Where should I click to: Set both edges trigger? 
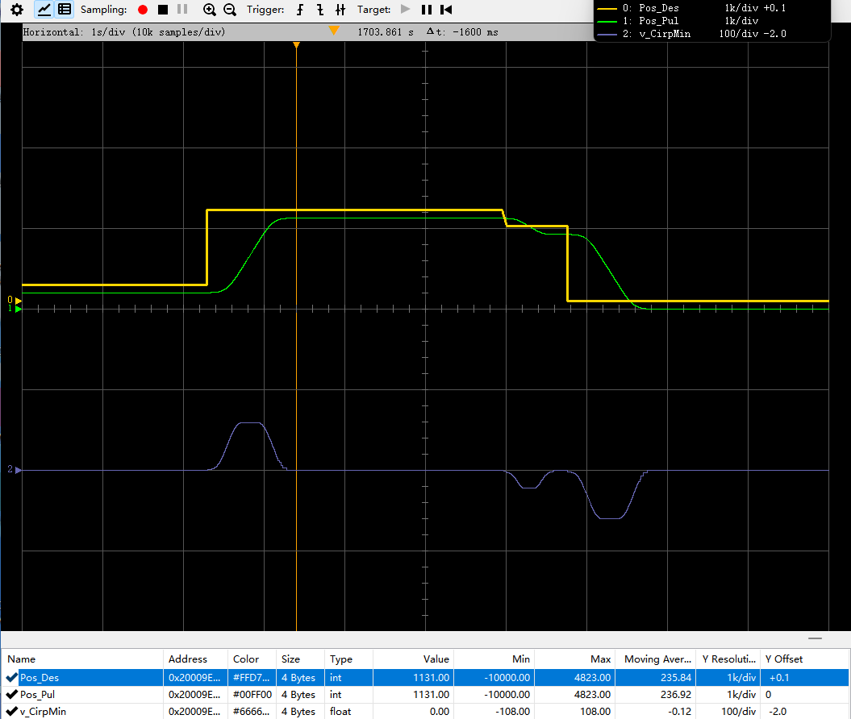pyautogui.click(x=340, y=10)
